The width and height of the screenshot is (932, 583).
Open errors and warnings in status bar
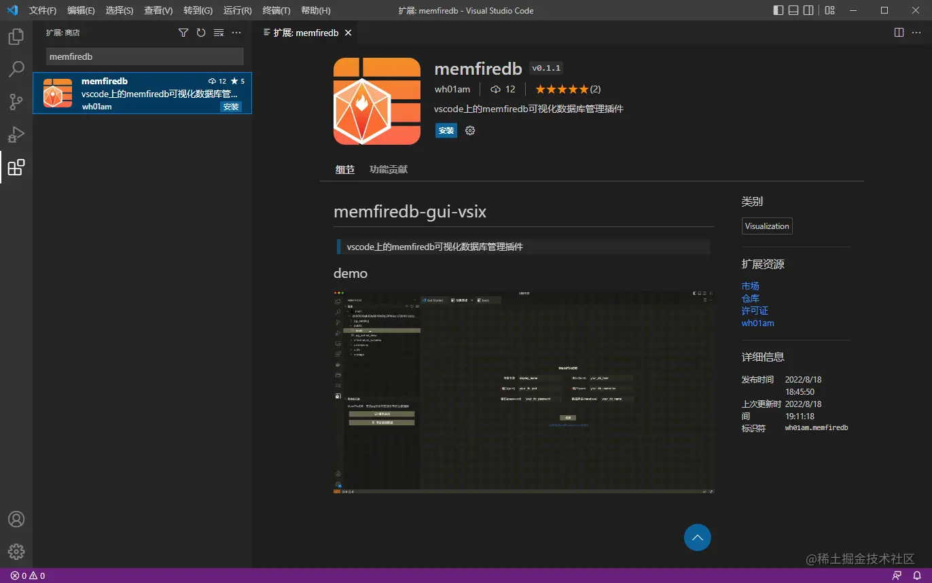click(x=28, y=576)
